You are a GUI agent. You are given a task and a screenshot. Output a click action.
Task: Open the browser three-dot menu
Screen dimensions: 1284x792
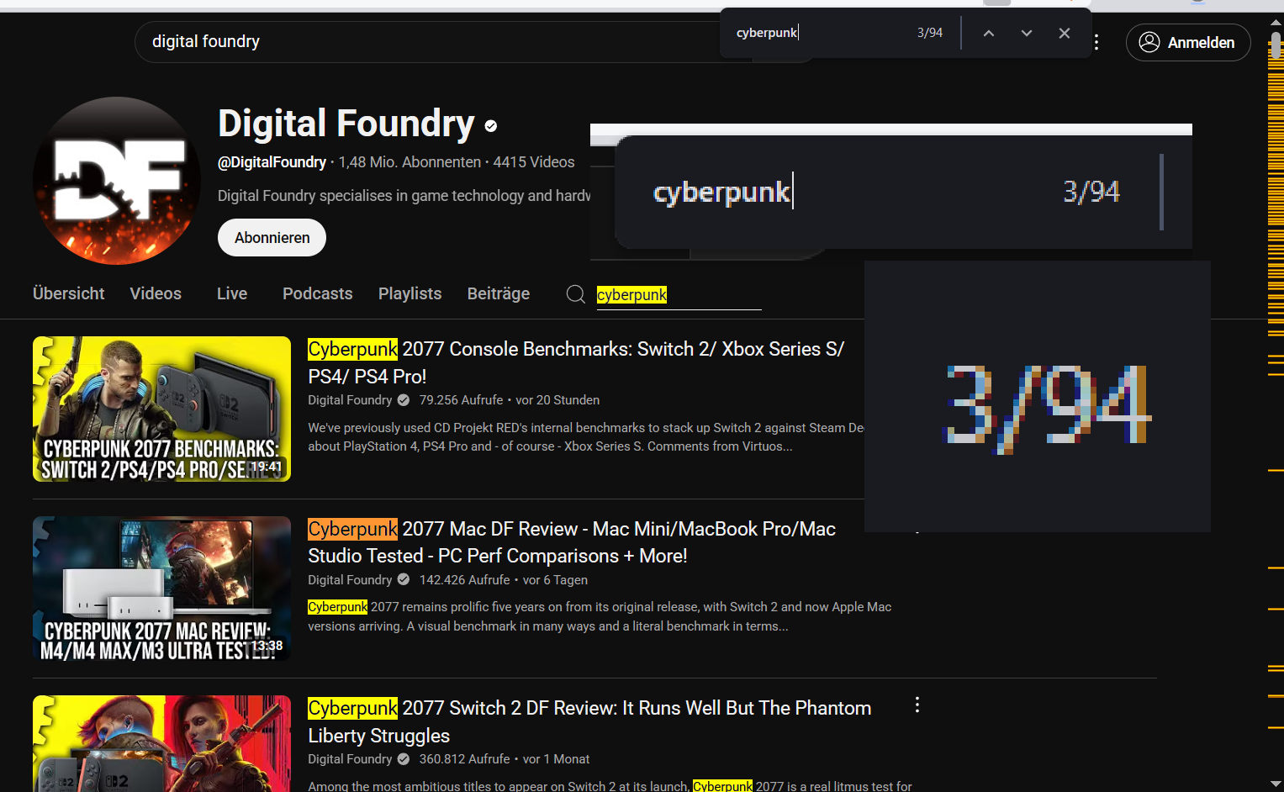click(1096, 42)
